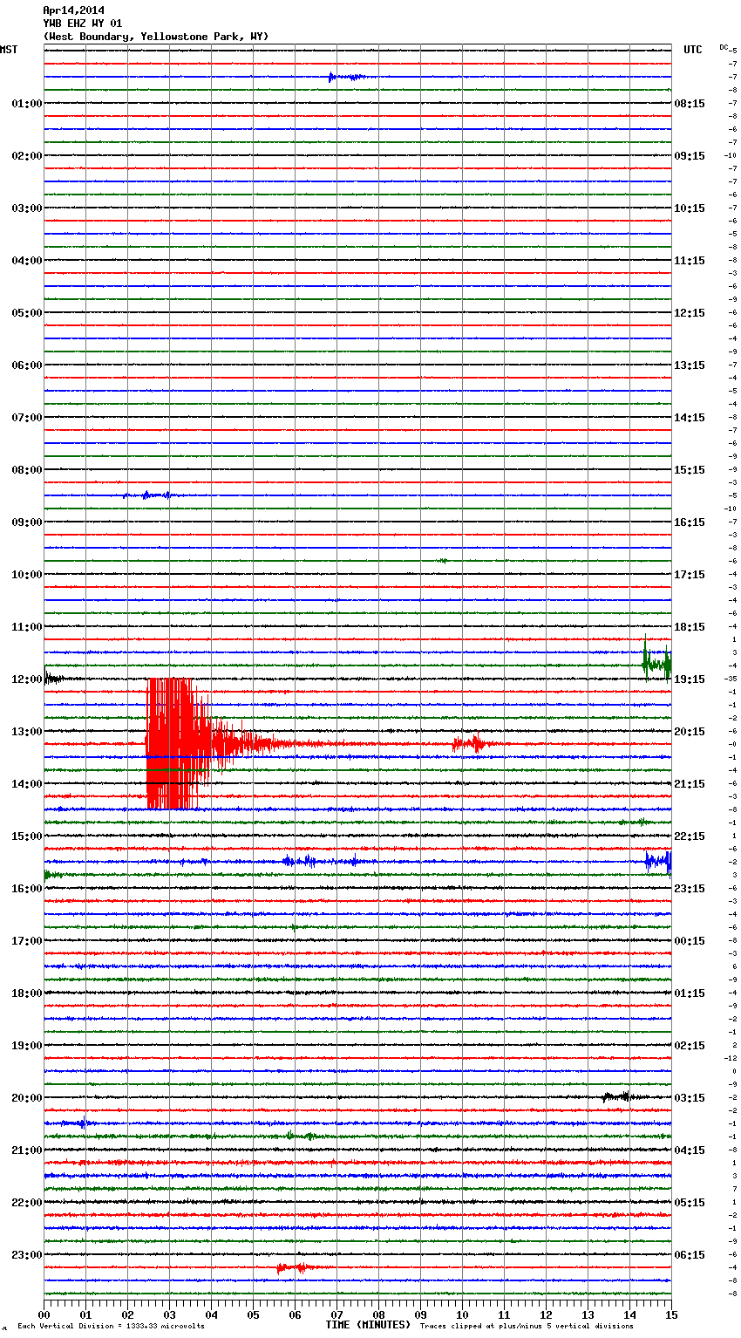Image resolution: width=741 pixels, height=1338 pixels.
Task: Select the 12:00 MST time label
Action: click(x=26, y=679)
